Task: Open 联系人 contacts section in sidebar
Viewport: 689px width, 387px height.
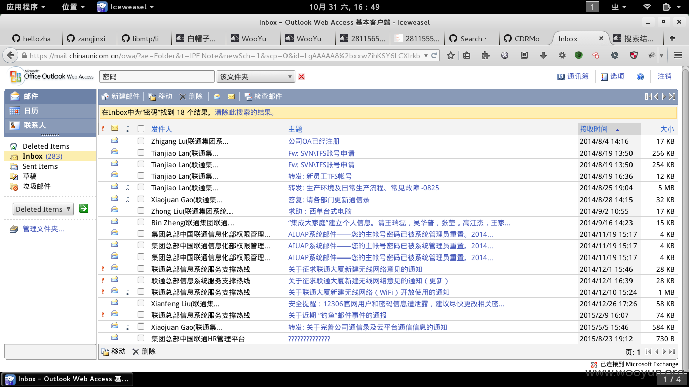Action: (x=50, y=125)
